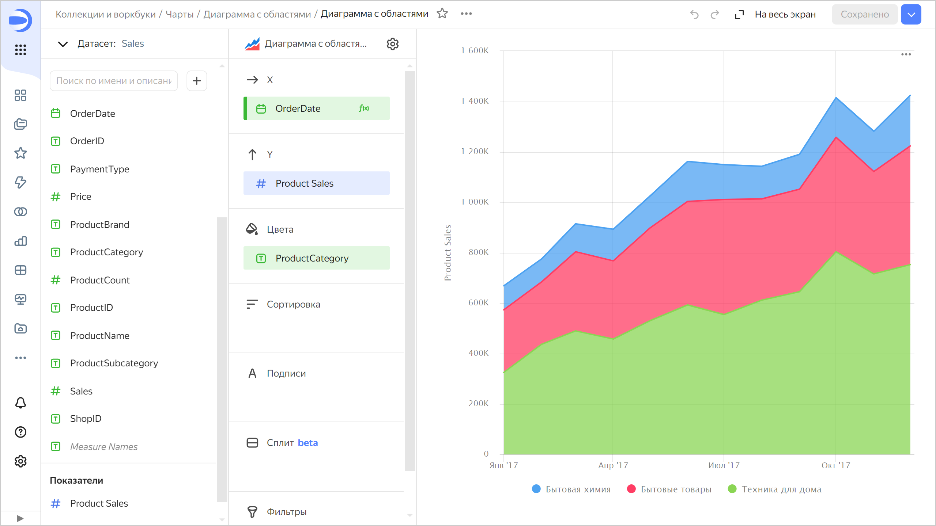Open the save options dropdown arrow

coord(911,14)
